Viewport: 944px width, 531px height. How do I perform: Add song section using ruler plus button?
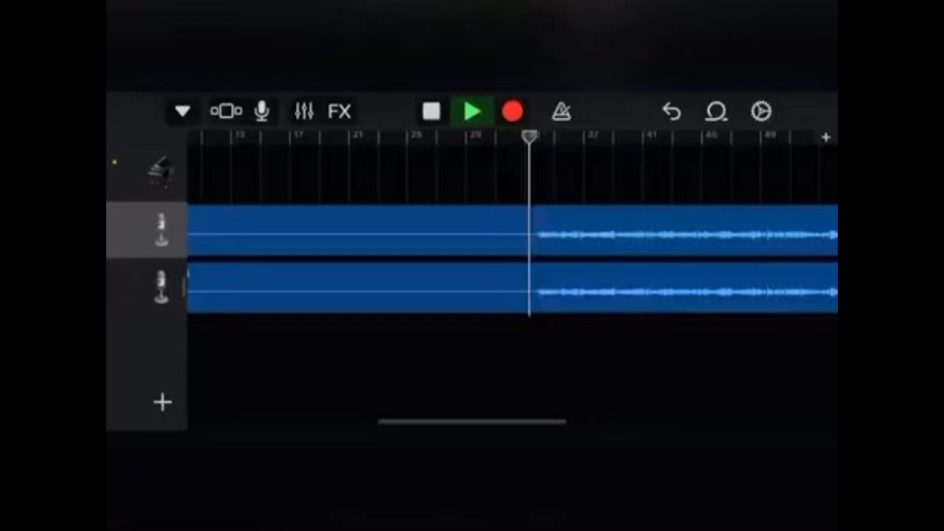[826, 138]
